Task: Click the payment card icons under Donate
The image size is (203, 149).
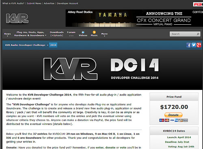Action: pos(173,120)
